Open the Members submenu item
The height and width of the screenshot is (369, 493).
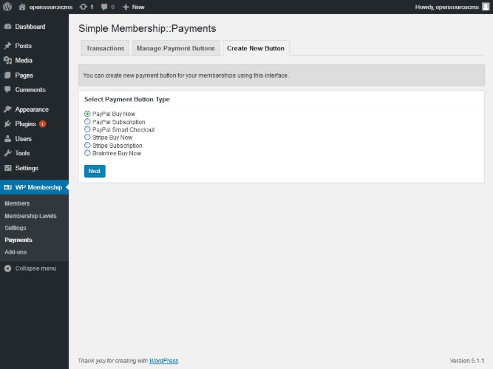[x=17, y=203]
